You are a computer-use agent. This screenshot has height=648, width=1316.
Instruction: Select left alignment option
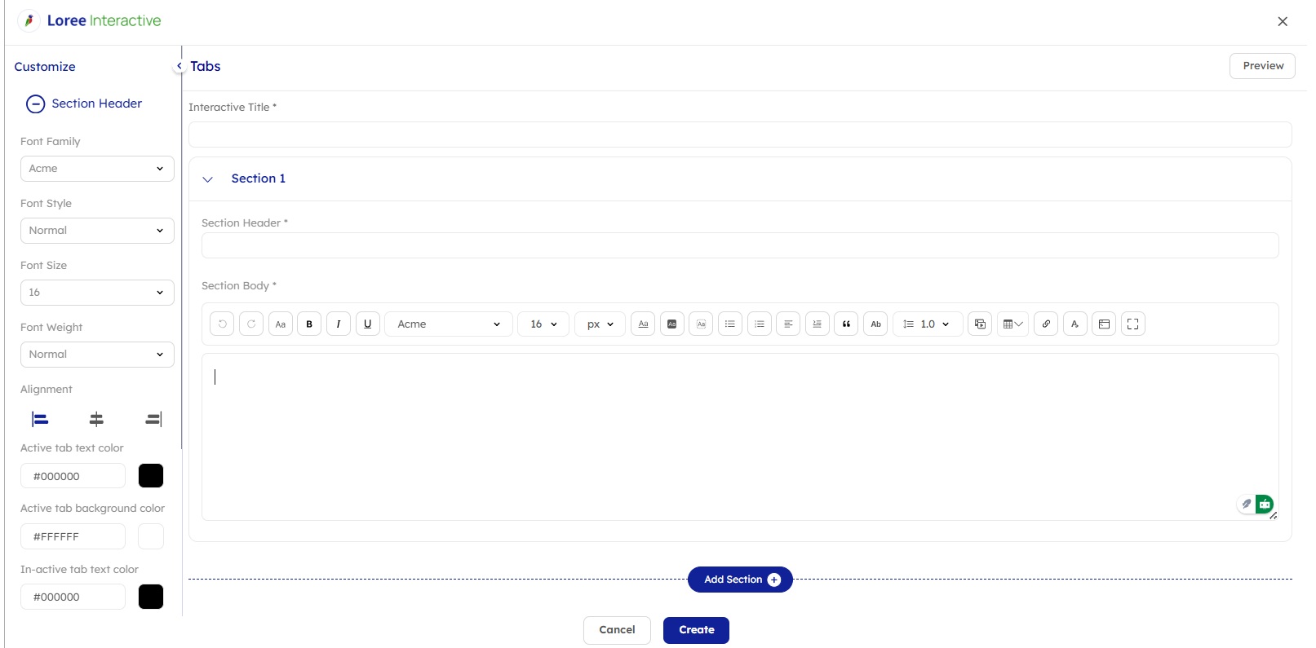40,419
